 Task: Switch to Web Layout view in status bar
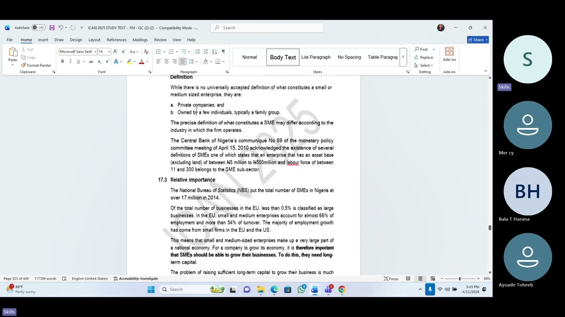point(433,278)
